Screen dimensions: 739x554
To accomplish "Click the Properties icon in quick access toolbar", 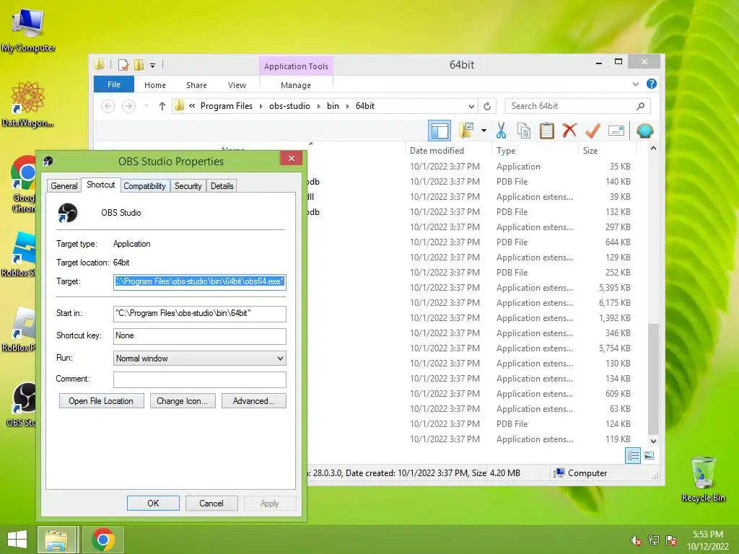I will 123,65.
